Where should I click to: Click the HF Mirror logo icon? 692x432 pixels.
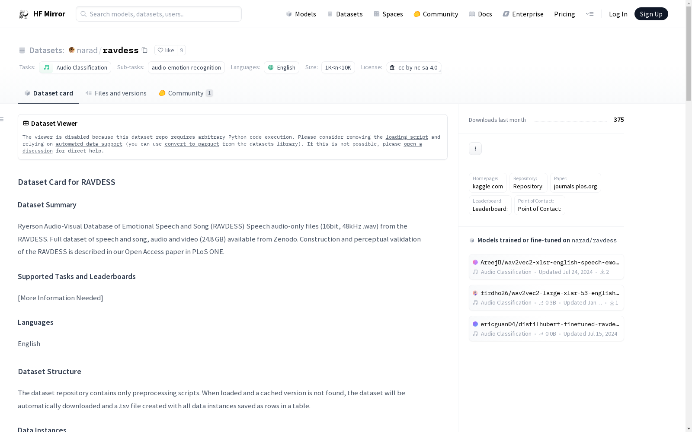(x=23, y=14)
